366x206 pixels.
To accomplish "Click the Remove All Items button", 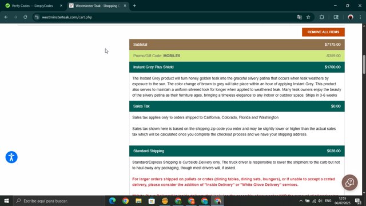I will (323, 32).
